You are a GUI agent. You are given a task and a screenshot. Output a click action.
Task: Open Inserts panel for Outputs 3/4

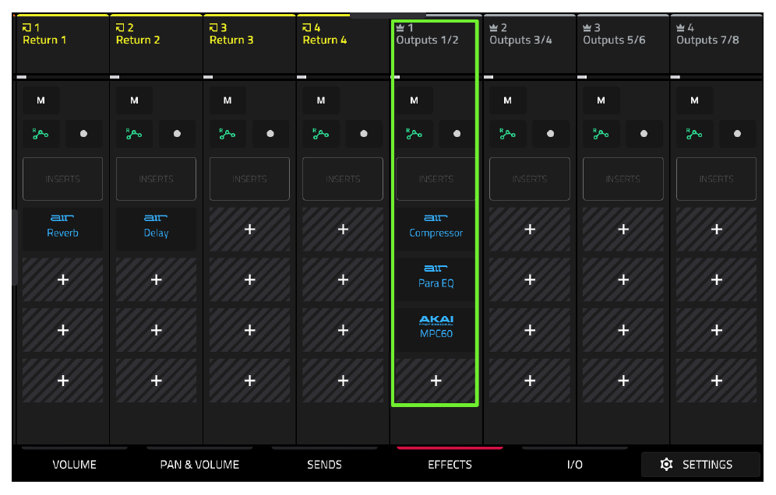(x=530, y=179)
